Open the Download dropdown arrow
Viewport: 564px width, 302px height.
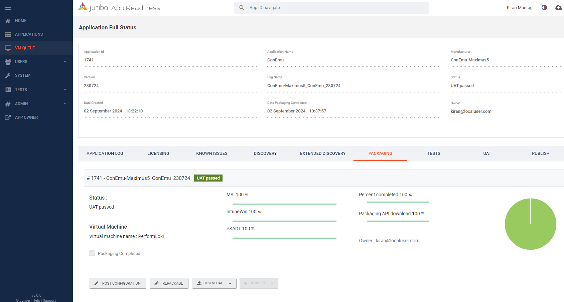click(230, 283)
